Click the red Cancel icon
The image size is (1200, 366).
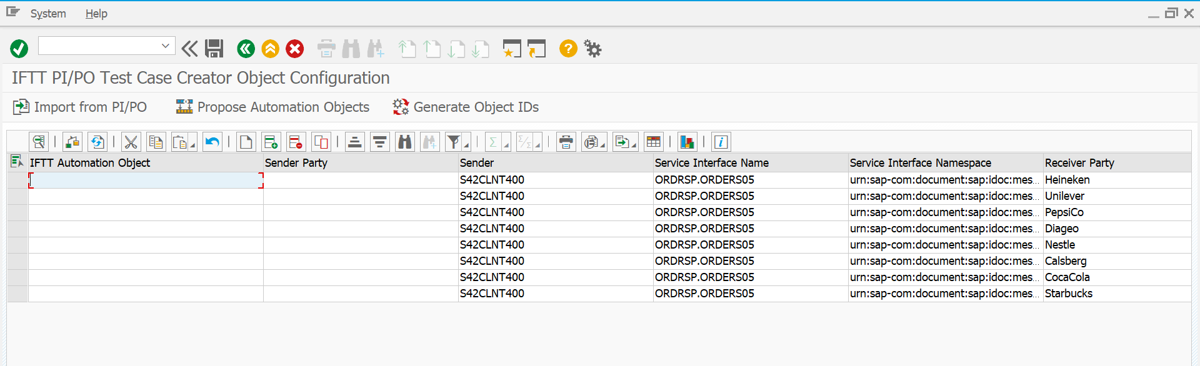point(295,49)
